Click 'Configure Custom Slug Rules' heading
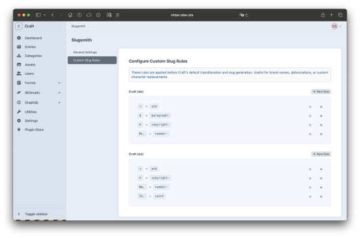This screenshot has width=360, height=238. click(x=158, y=61)
